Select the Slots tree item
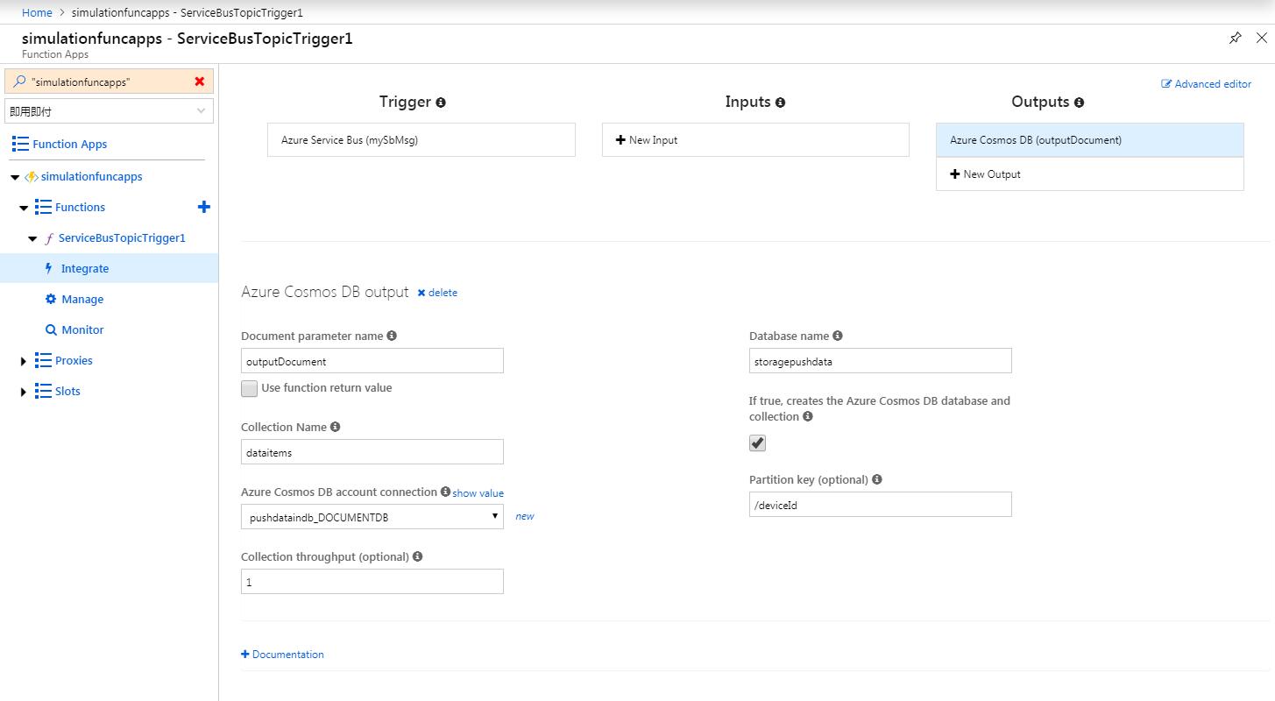This screenshot has width=1275, height=701. (x=67, y=391)
